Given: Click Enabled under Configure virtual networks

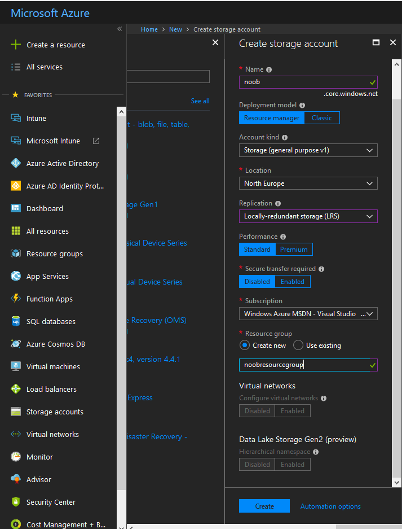Looking at the screenshot, I should pyautogui.click(x=293, y=411).
